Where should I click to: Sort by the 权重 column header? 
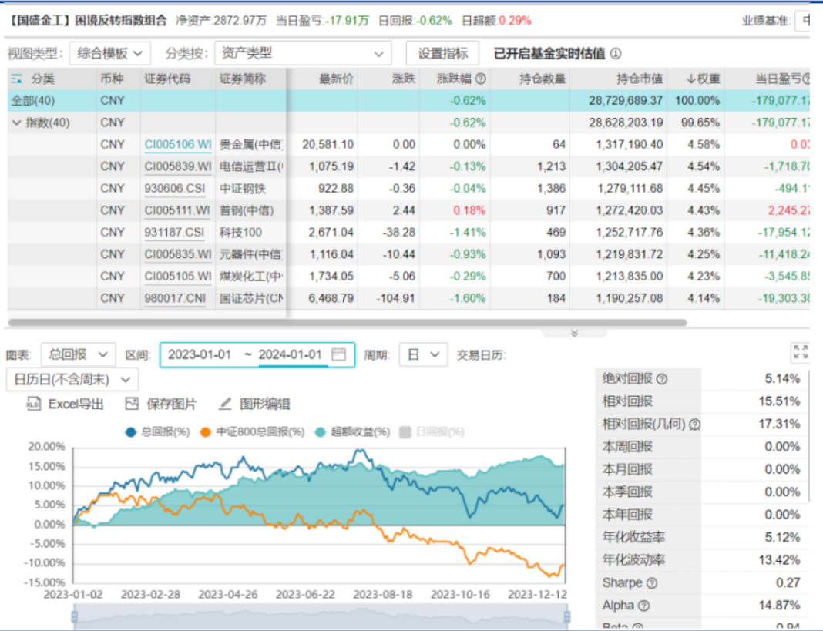[x=703, y=79]
